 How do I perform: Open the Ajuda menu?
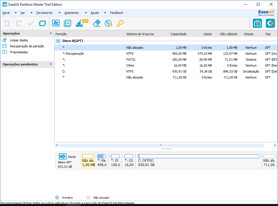pos(95,13)
